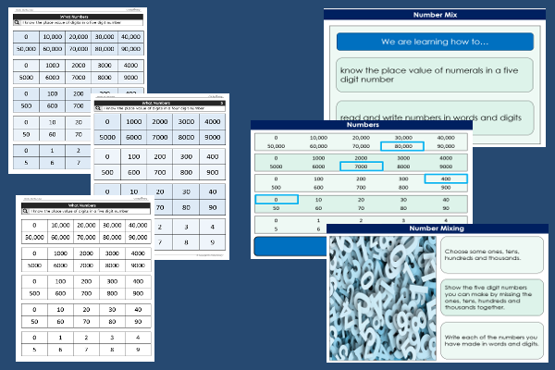This screenshot has height=370, width=555.
Task: Click highlighted 7000 cell in Numbers slide
Action: [x=362, y=166]
